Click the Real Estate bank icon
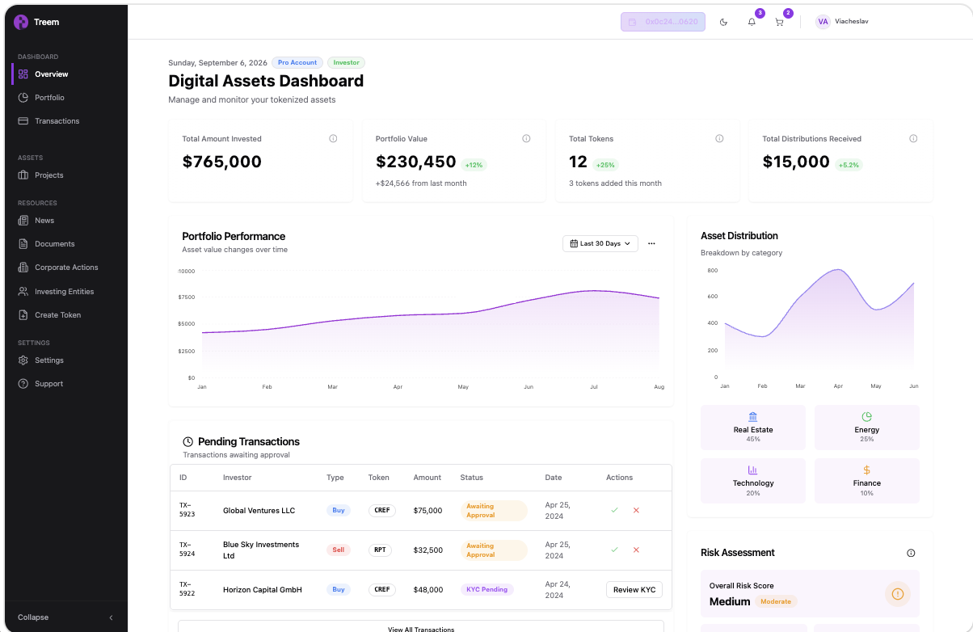This screenshot has height=632, width=973. (x=753, y=416)
